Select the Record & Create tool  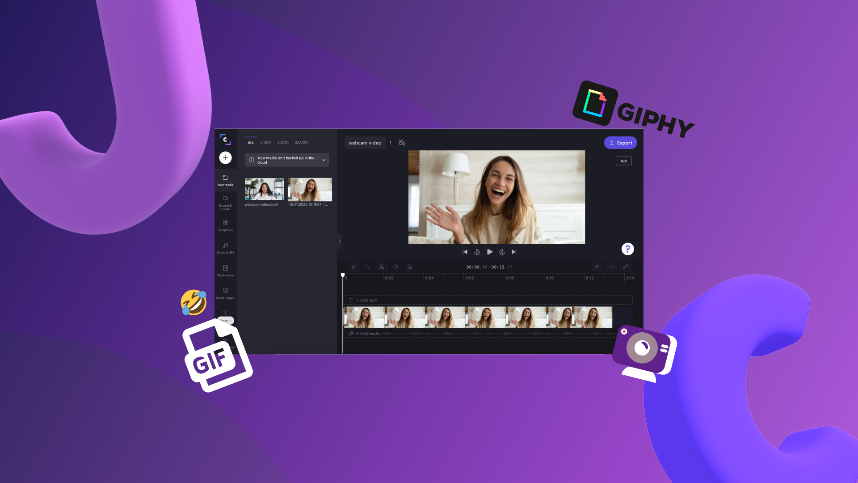pyautogui.click(x=225, y=203)
